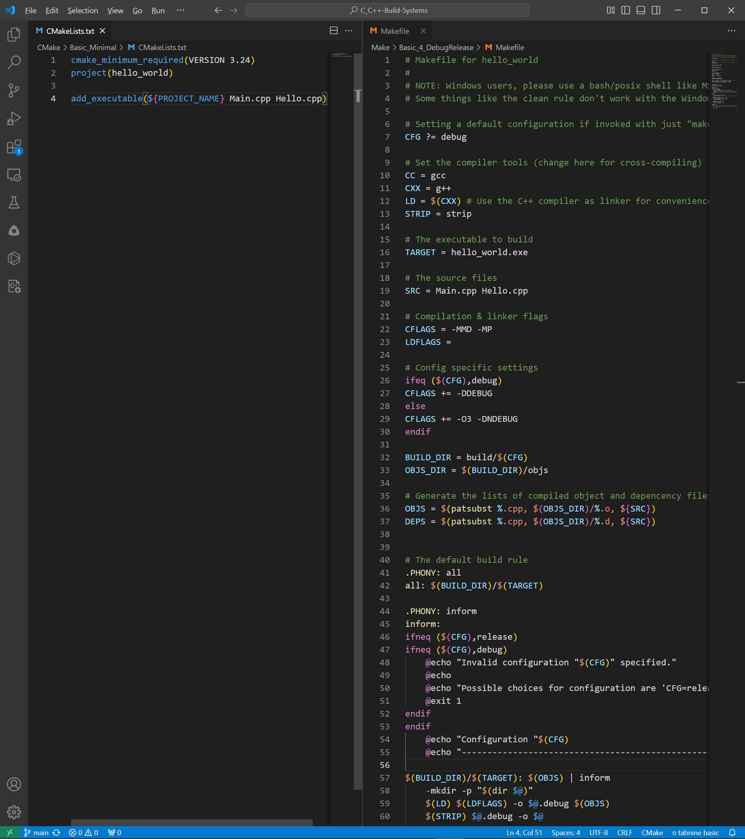Toggle the Secondary Side Bar layout button
The height and width of the screenshot is (839, 745).
coord(656,10)
